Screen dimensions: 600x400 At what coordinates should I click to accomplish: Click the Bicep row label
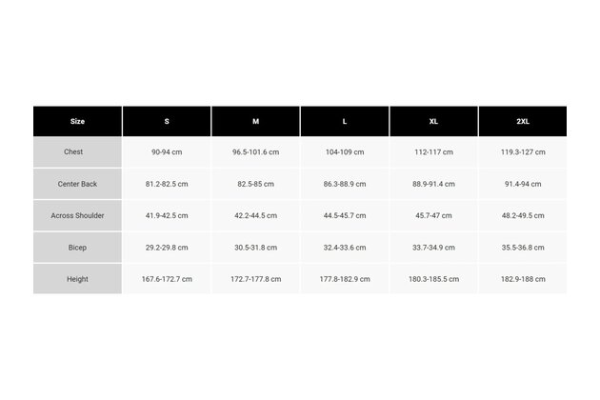tap(77, 248)
